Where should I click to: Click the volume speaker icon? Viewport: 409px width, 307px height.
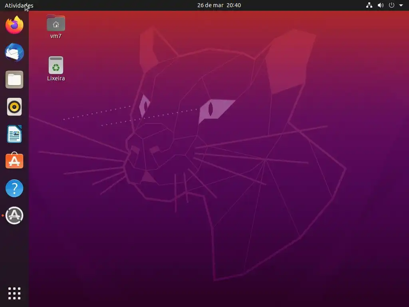pyautogui.click(x=381, y=5)
